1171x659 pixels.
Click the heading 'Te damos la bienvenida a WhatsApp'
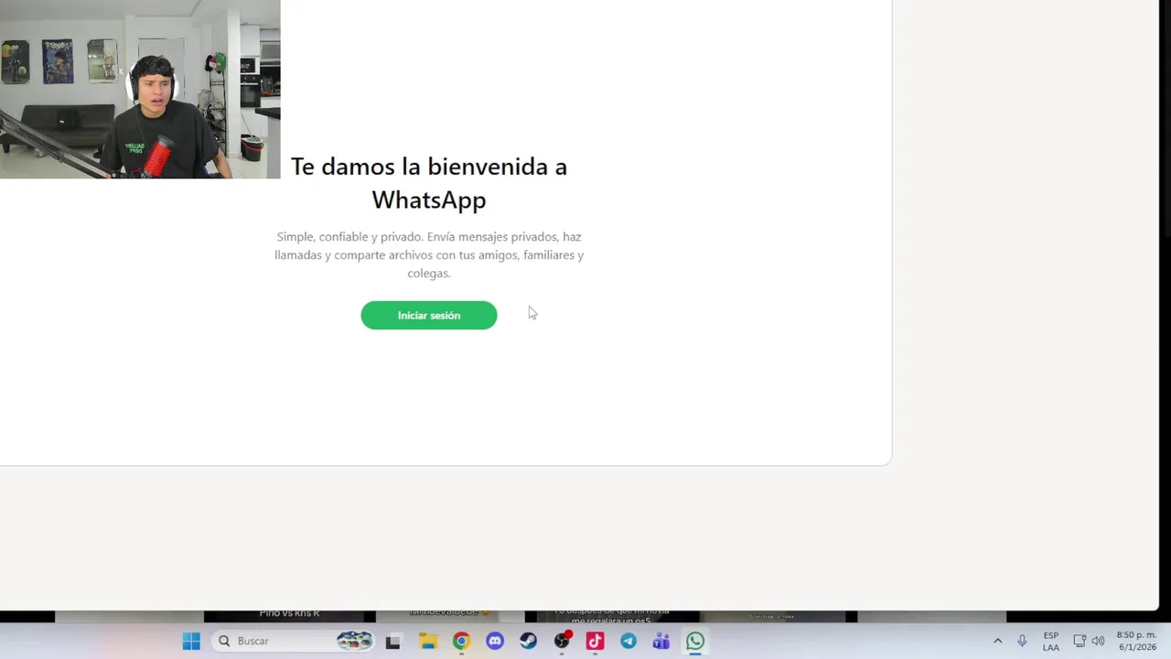coord(429,182)
